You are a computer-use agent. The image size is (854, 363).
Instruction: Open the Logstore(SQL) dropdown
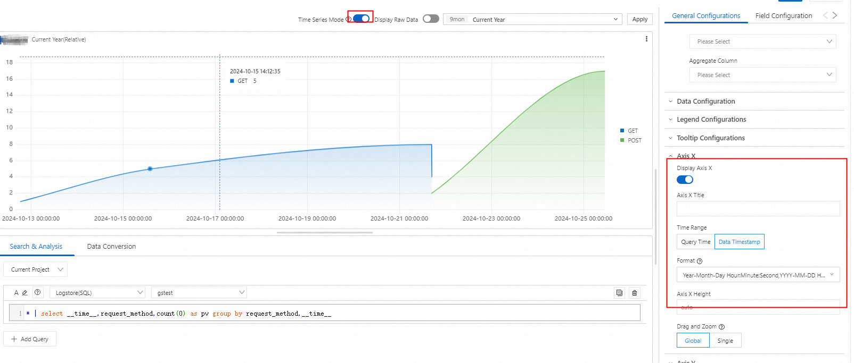(x=97, y=292)
